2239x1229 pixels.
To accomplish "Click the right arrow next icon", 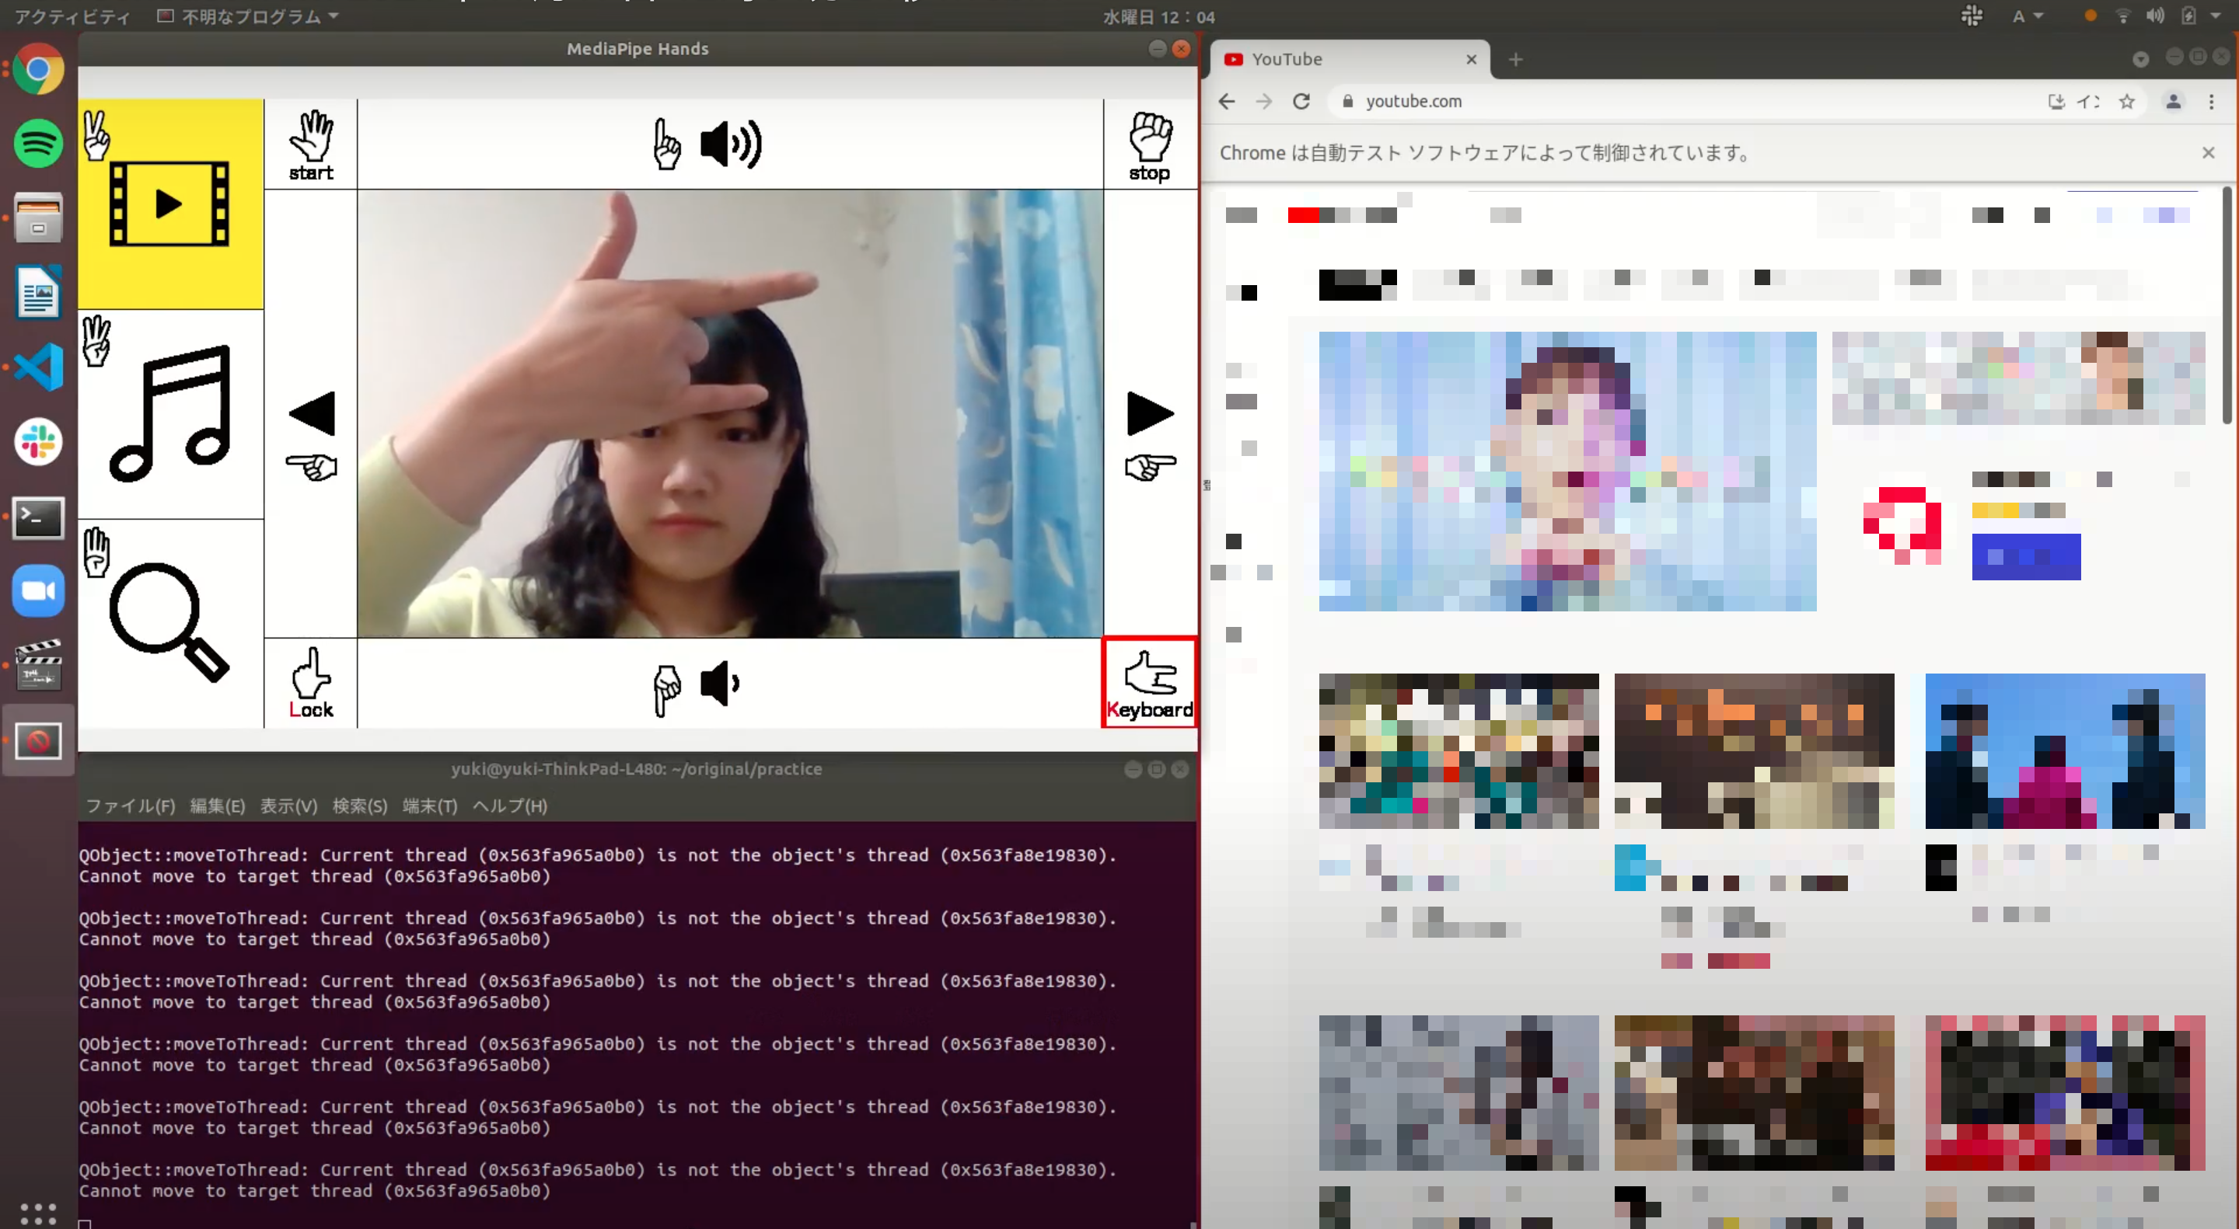I will (x=1149, y=413).
